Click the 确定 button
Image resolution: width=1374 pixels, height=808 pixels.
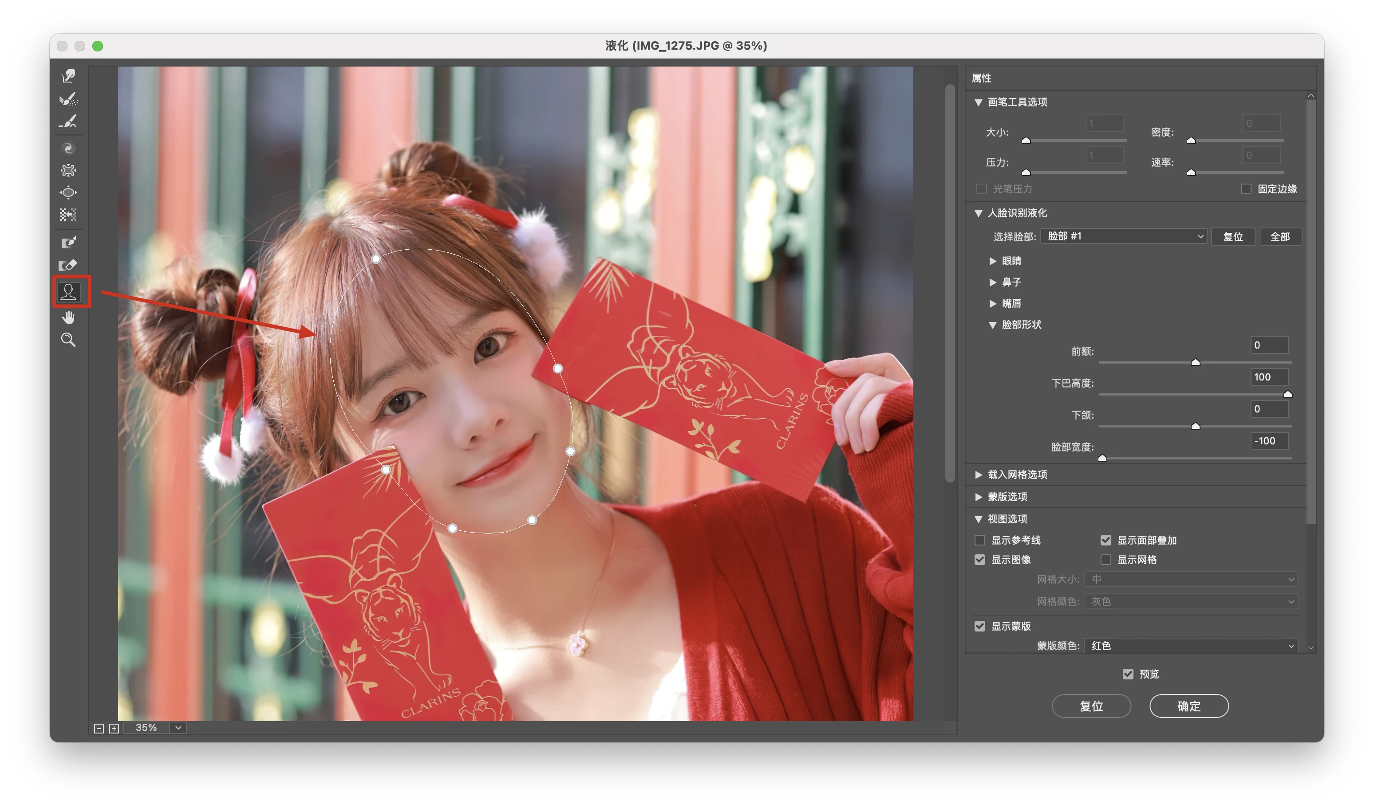click(1189, 706)
